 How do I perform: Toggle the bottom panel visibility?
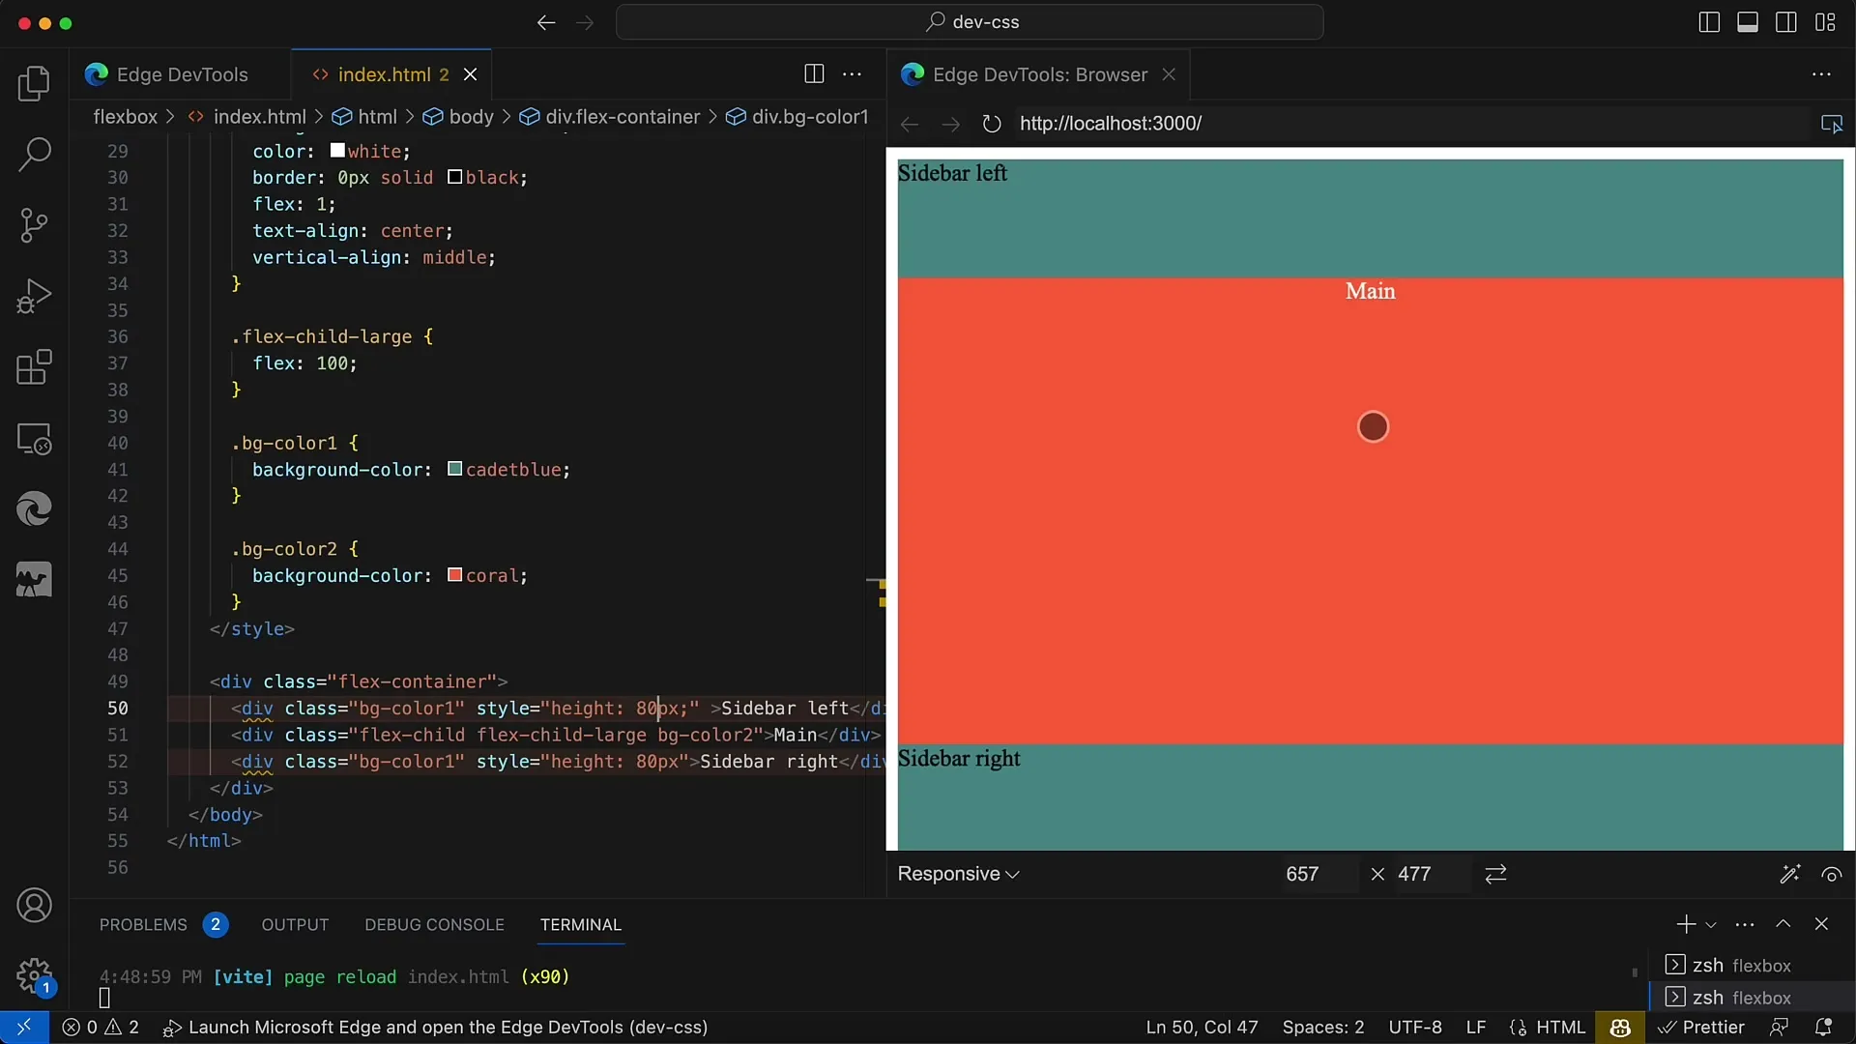pyautogui.click(x=1748, y=22)
